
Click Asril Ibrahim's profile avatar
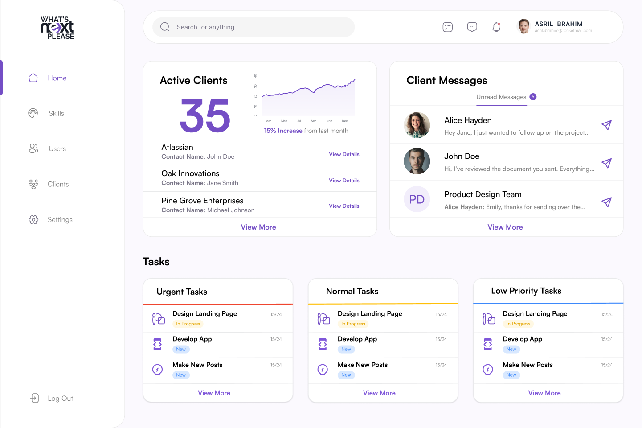pyautogui.click(x=524, y=27)
